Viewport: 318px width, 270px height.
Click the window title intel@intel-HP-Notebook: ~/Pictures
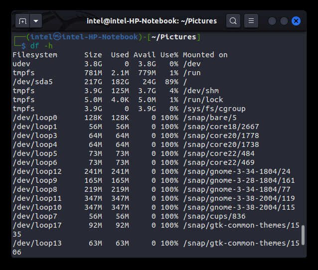click(152, 21)
